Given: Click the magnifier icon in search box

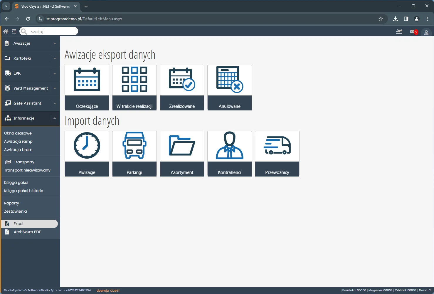Looking at the screenshot, I should coord(24,31).
